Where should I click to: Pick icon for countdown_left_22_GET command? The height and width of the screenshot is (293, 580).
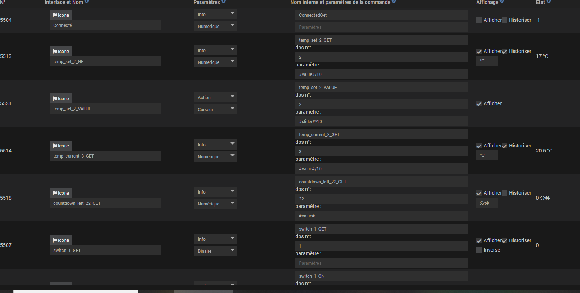[x=61, y=193]
